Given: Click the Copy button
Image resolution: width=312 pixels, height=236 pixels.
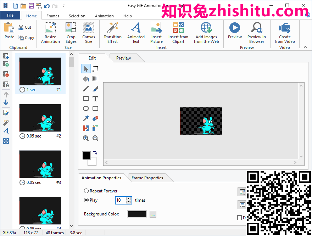Looking at the screenshot, I should tap(26, 37).
